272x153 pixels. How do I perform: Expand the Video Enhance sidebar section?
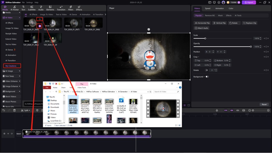pos(19,81)
